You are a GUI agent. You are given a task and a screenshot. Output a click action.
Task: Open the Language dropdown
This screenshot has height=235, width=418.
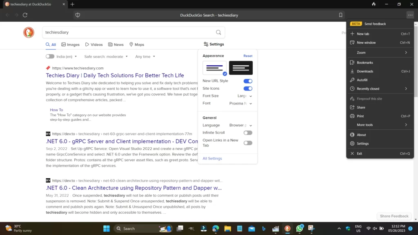click(x=241, y=125)
